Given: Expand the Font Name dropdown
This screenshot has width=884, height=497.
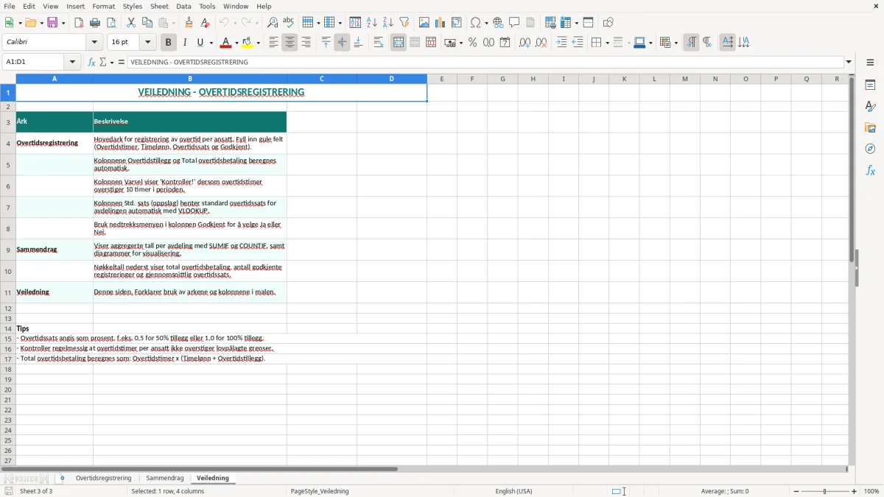Looking at the screenshot, I should tap(94, 43).
